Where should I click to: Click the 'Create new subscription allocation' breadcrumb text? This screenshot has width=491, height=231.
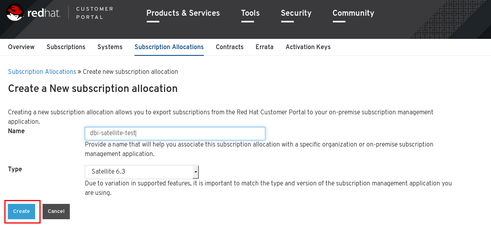click(131, 72)
